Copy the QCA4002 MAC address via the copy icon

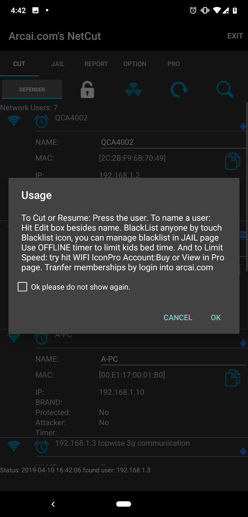tap(233, 161)
